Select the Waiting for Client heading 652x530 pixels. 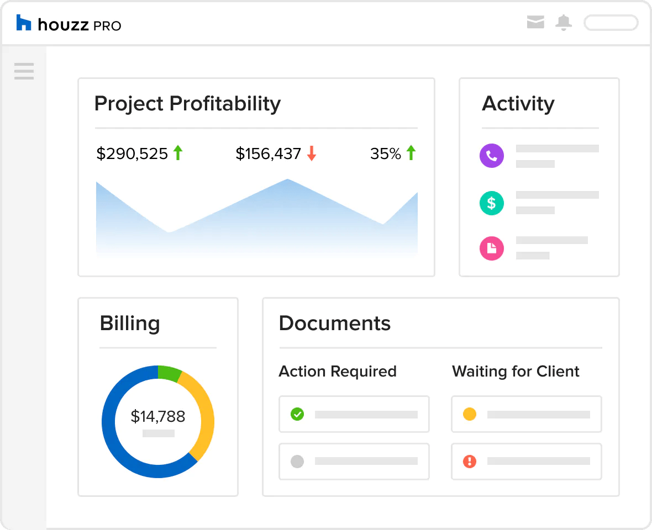point(516,372)
